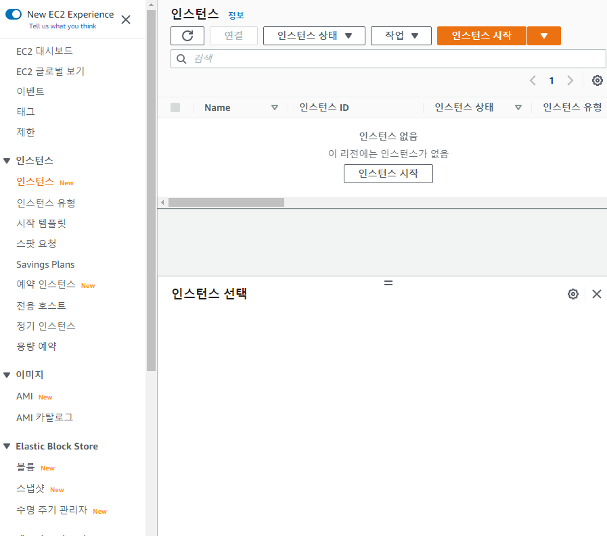Open 정기 인스턴스
The height and width of the screenshot is (536, 607).
pyautogui.click(x=46, y=326)
